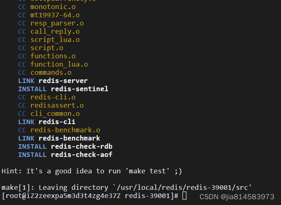The image size is (281, 205).
Task: Click the 'redis-benchmark' LINK text
Action: (x=69, y=138)
